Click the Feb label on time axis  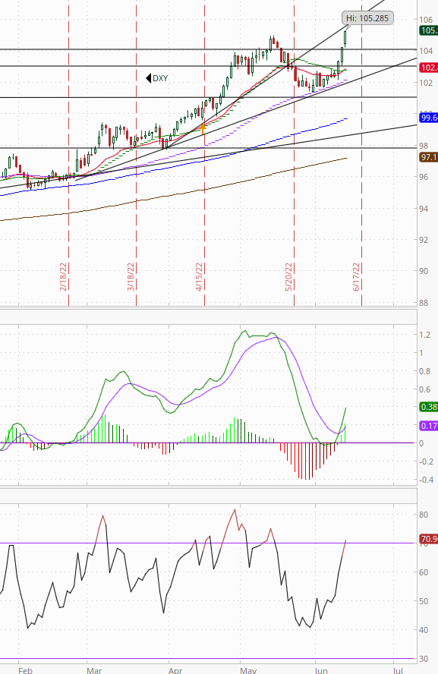(x=25, y=670)
